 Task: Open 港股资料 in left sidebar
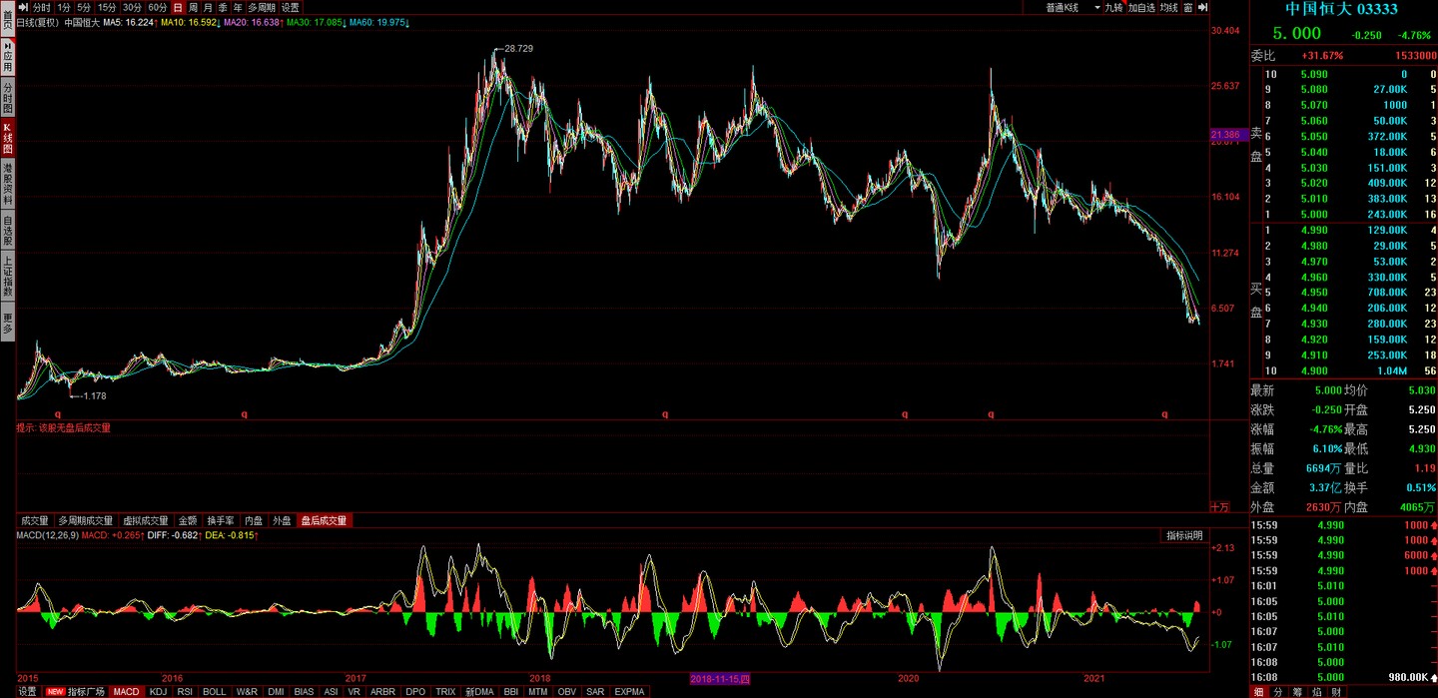pos(7,184)
